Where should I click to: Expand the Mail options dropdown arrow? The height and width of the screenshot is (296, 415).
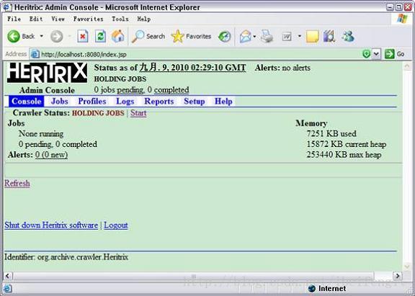point(254,36)
